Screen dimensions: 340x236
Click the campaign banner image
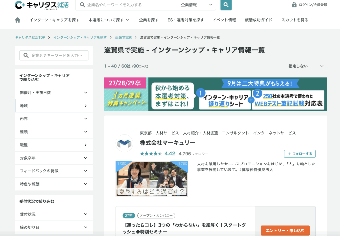215,94
